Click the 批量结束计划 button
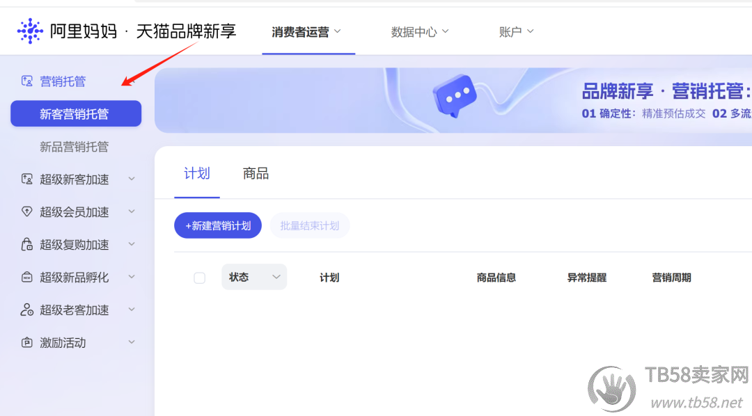This screenshot has width=752, height=416. 310,225
